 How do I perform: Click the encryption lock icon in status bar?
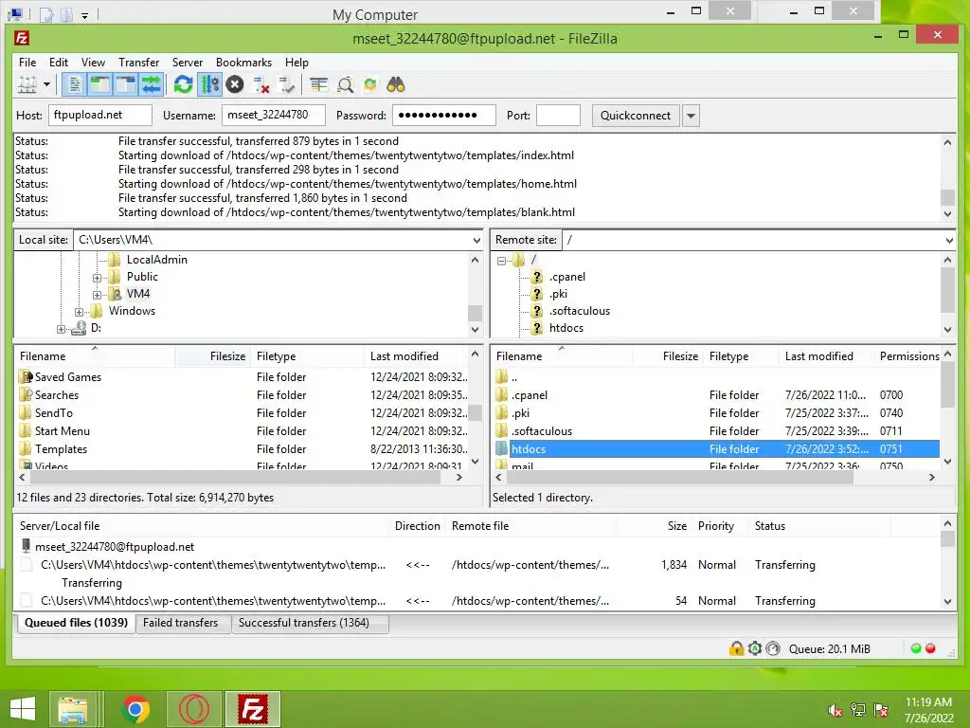(736, 648)
